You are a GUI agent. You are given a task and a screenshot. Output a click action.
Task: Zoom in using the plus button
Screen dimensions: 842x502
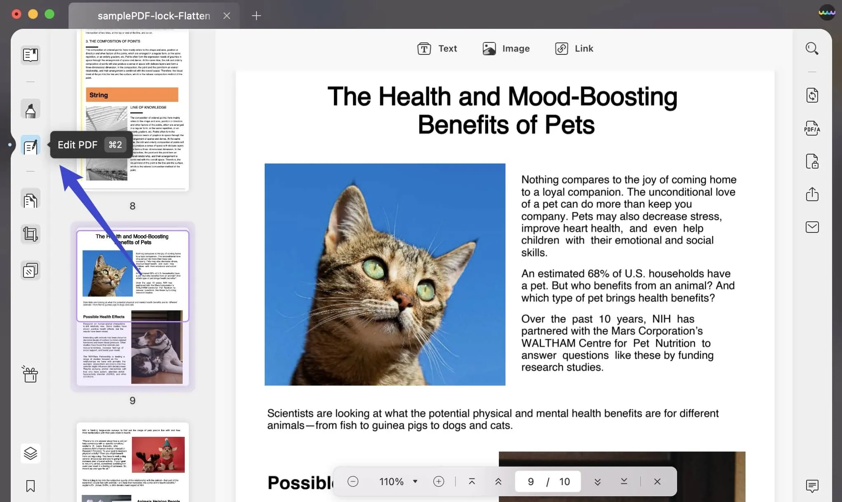tap(438, 481)
